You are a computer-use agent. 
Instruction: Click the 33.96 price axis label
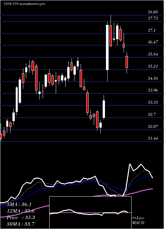tap(153, 90)
